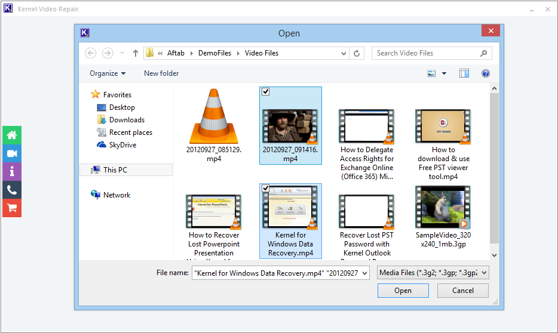Screen dimensions: 558x333
Task: Uncheck the 20120927_091416.mp4 checkbox
Action: click(266, 91)
